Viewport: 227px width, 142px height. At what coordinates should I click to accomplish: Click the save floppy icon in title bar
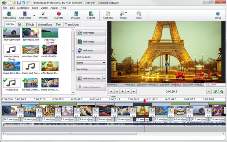19,3
